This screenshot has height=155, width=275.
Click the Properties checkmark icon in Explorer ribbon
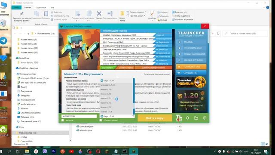point(152,13)
